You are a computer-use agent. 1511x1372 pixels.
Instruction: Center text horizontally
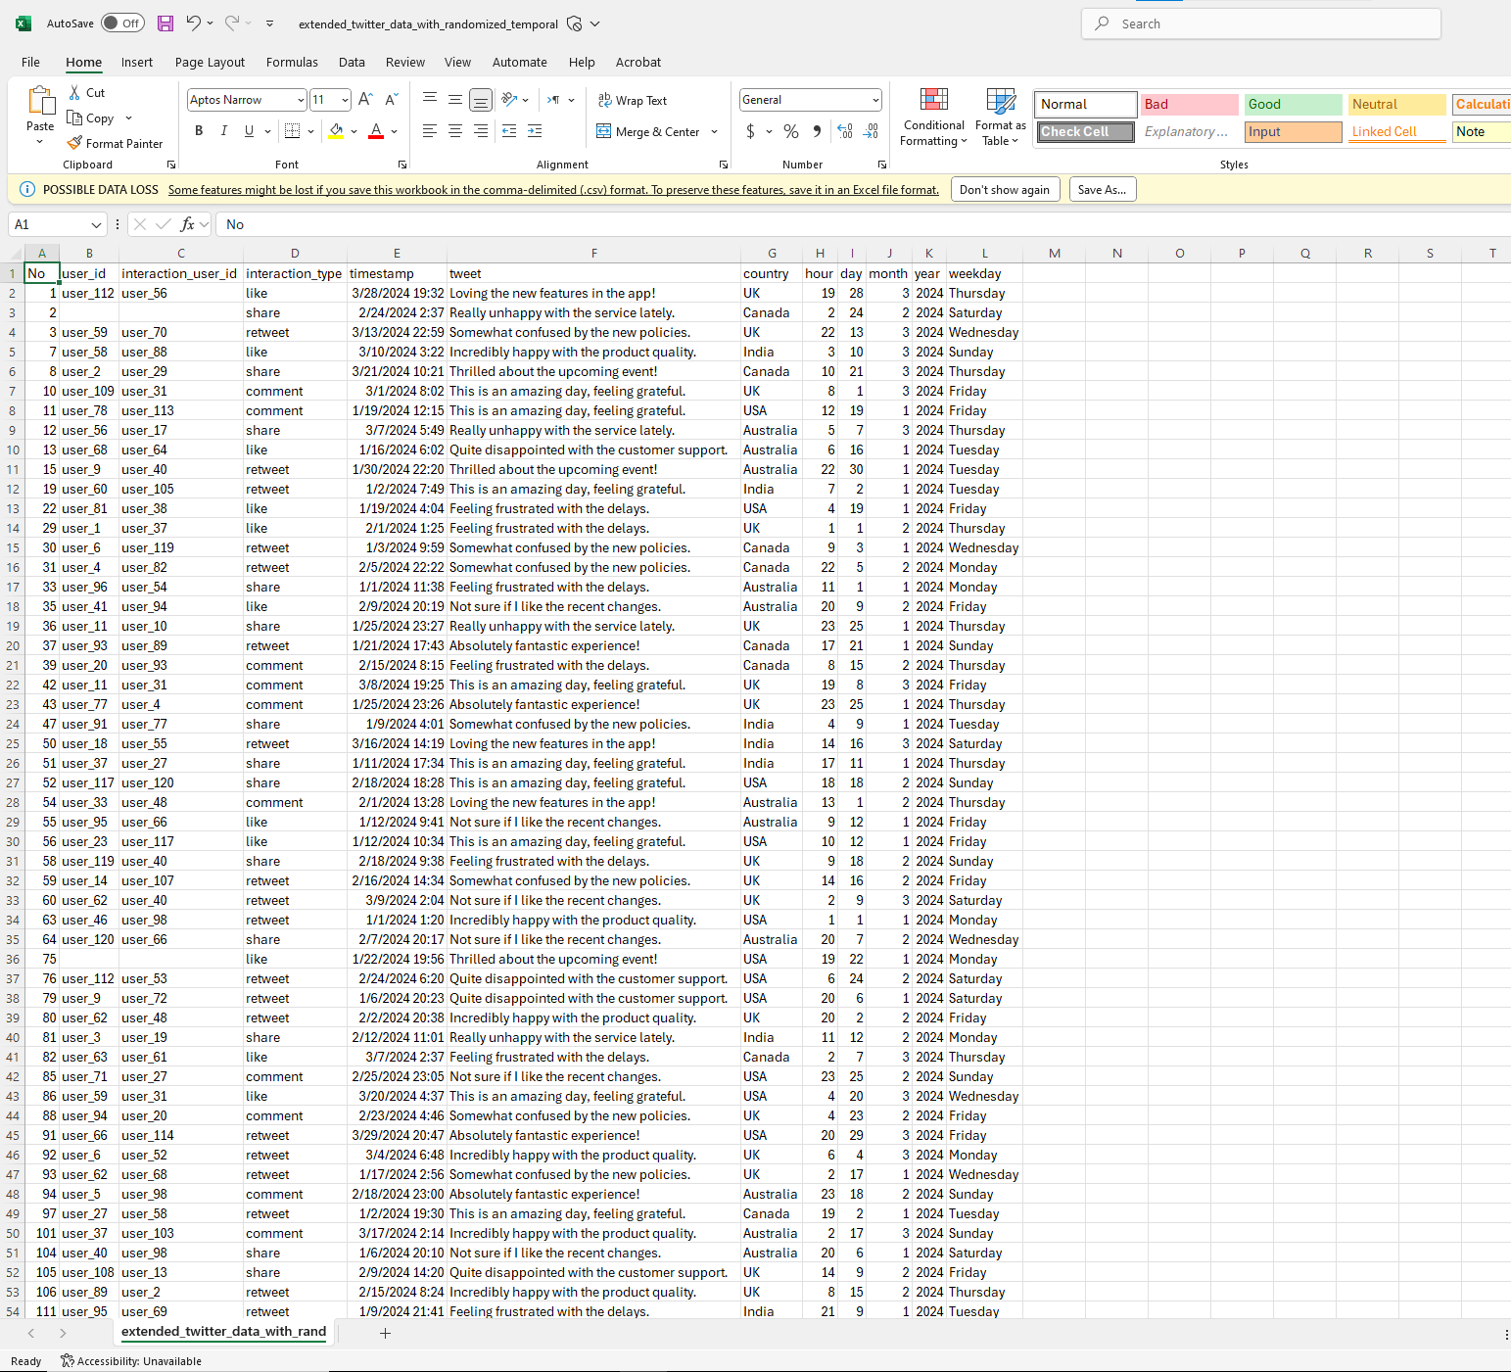coord(455,131)
